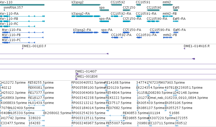The height and width of the screenshot is (127, 216).
Task: Select the CG10590 gene label
Action: click(x=154, y=8)
